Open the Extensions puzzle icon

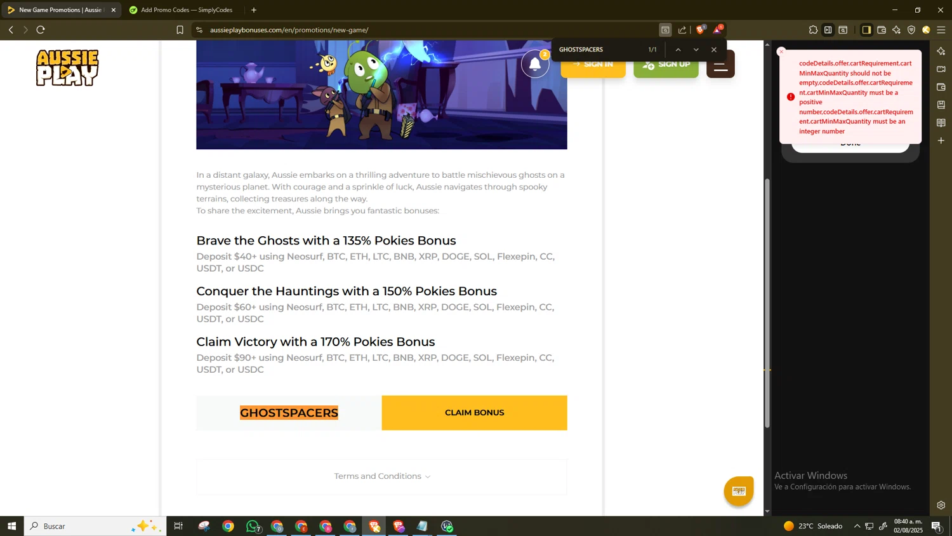pos(813,30)
